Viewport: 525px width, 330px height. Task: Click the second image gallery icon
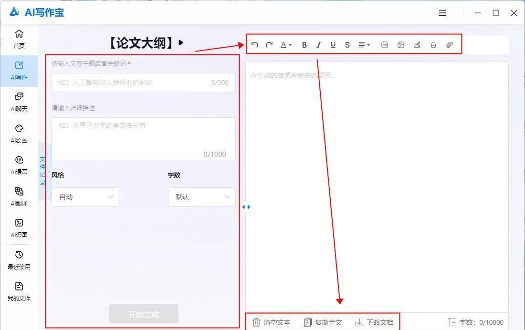pyautogui.click(x=401, y=45)
